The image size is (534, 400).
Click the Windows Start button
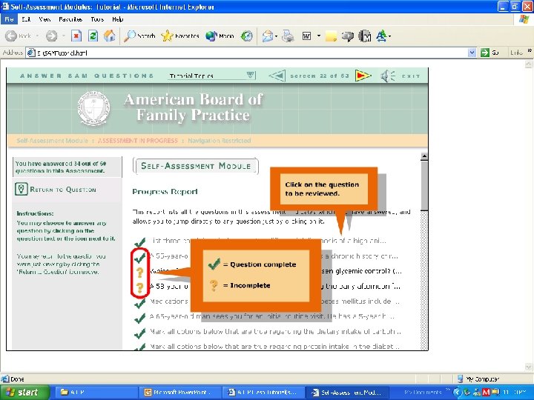[24, 392]
